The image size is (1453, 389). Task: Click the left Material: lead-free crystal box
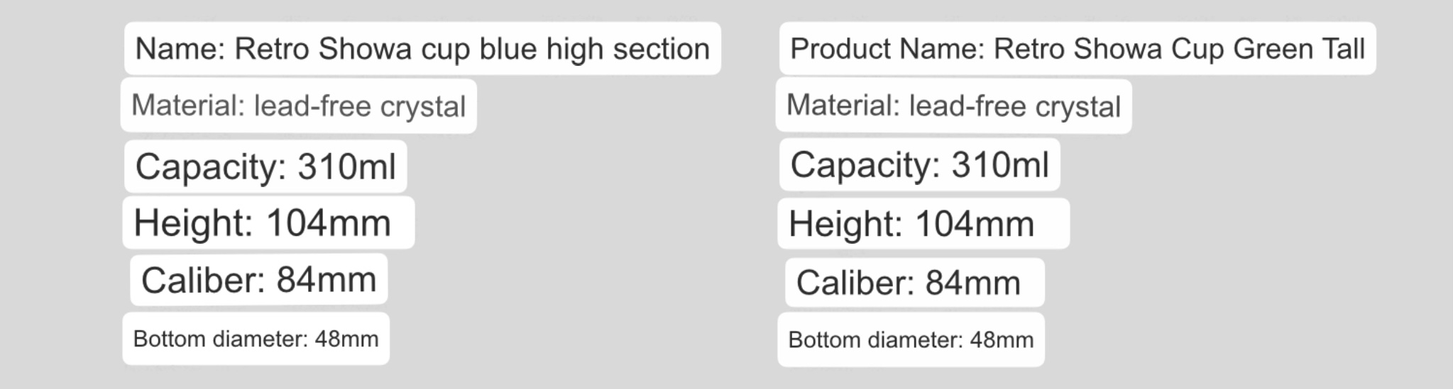[299, 106]
